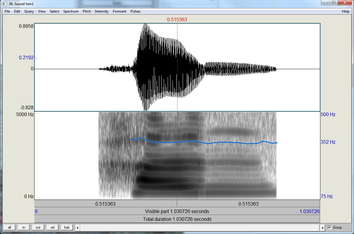This screenshot has height=234, width=354.
Task: Open the Pitch menu
Action: 87,11
